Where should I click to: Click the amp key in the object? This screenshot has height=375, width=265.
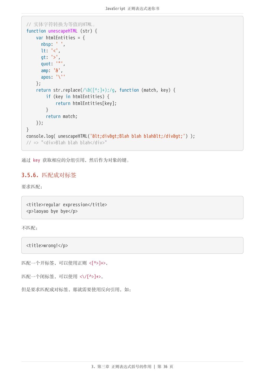click(x=44, y=71)
